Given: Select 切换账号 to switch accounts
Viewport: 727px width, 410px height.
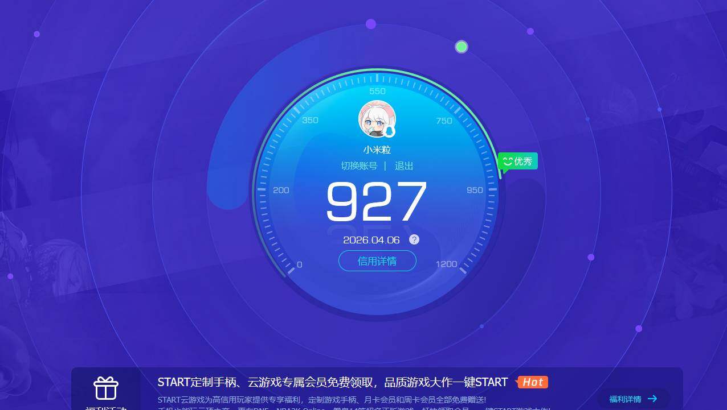Looking at the screenshot, I should pos(359,166).
